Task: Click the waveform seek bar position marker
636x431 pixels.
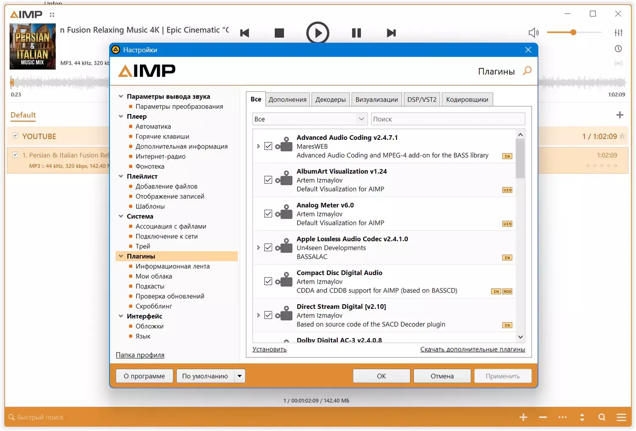Action: point(12,82)
